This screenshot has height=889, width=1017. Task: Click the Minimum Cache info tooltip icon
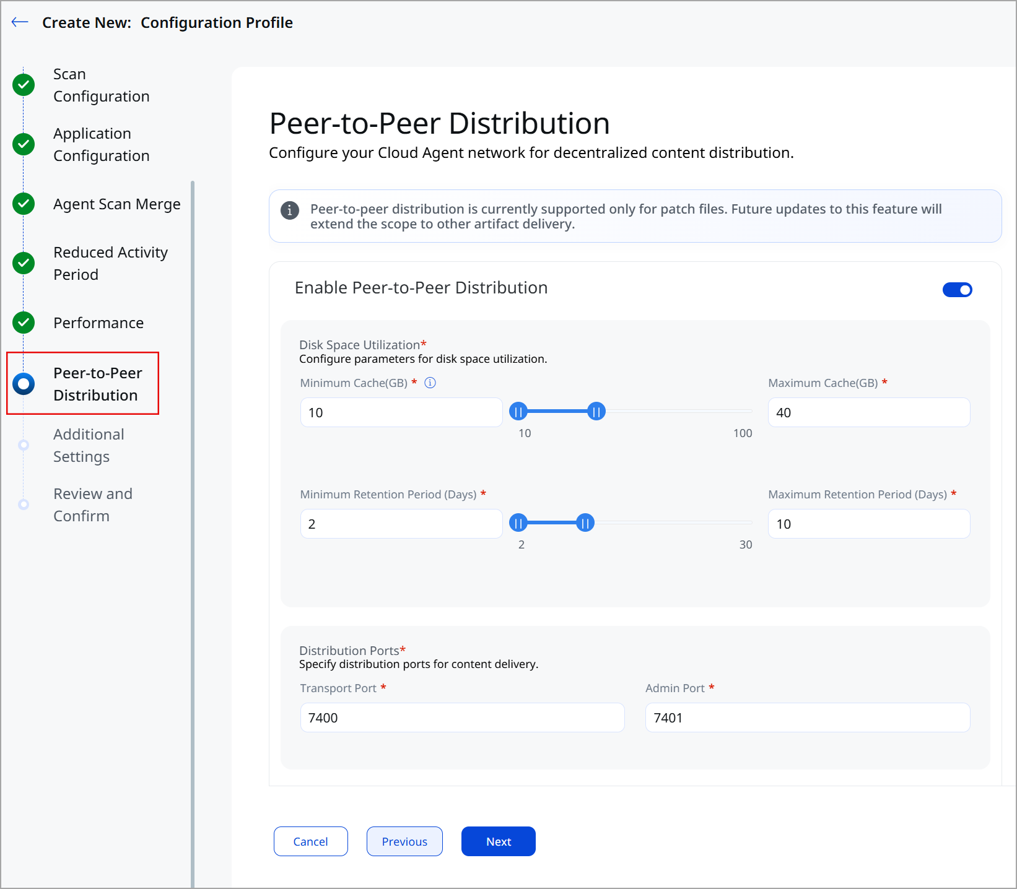[x=430, y=383]
